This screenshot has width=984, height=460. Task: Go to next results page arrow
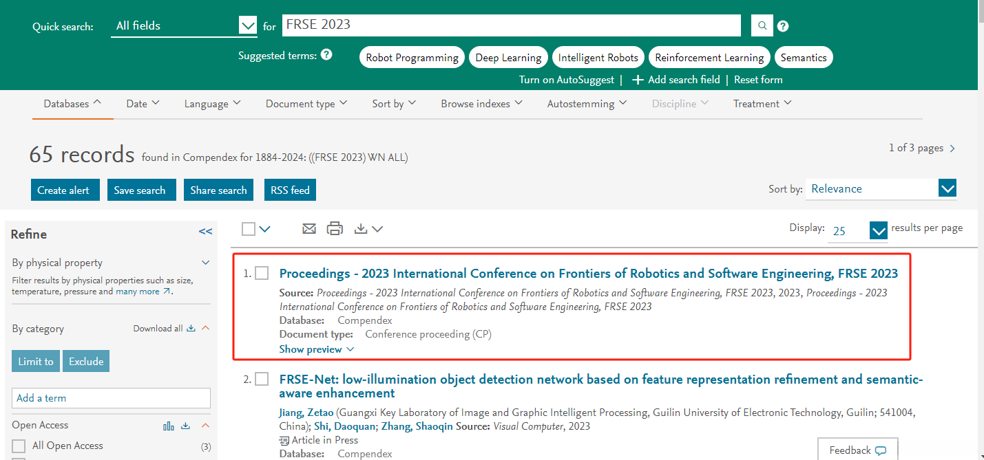tap(952, 149)
